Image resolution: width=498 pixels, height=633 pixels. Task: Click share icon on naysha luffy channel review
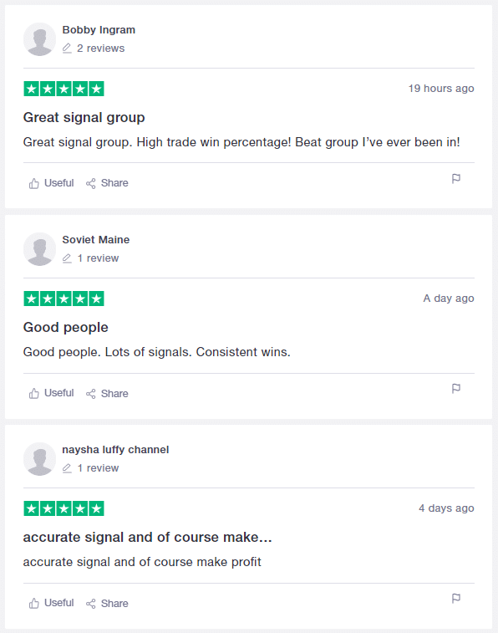(x=91, y=604)
